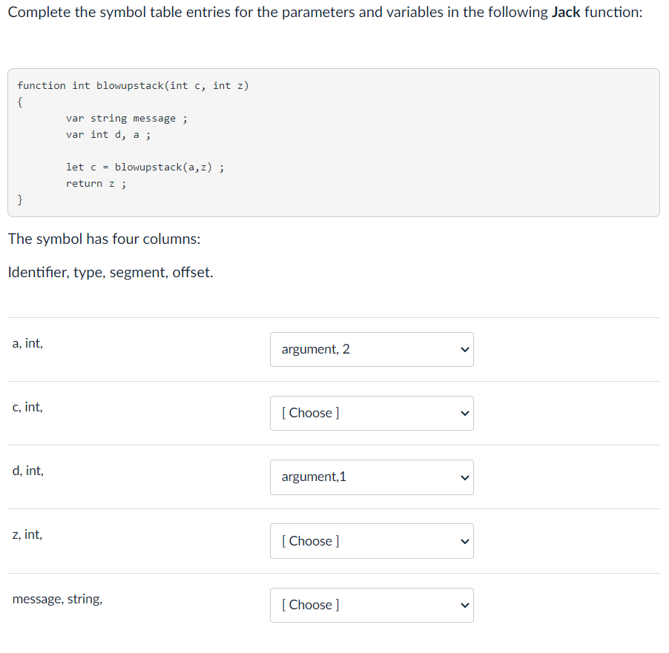Click the chevron on the c, int dropdown
669x653 pixels.
pos(464,413)
